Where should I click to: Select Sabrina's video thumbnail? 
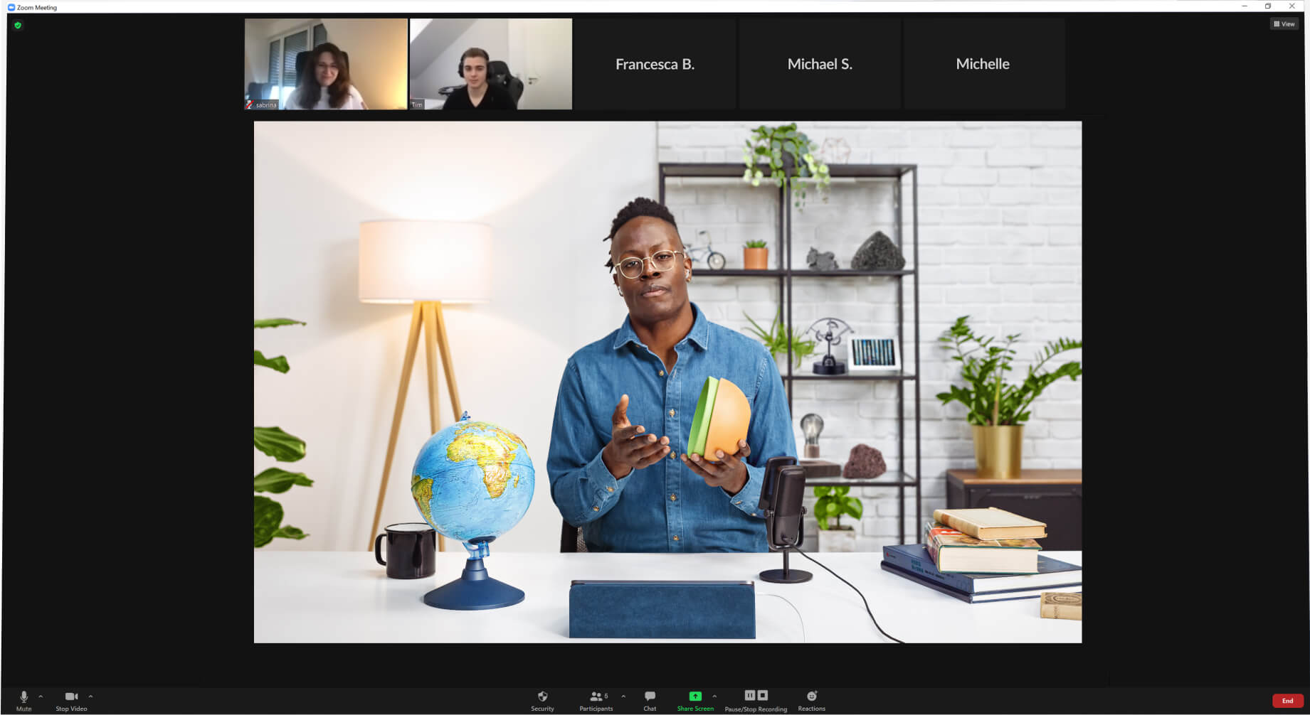(326, 64)
